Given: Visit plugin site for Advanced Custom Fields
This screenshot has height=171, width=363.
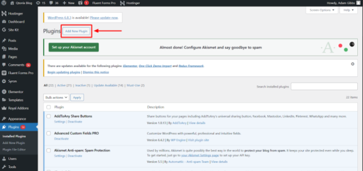Looking at the screenshot, I should [199, 140].
